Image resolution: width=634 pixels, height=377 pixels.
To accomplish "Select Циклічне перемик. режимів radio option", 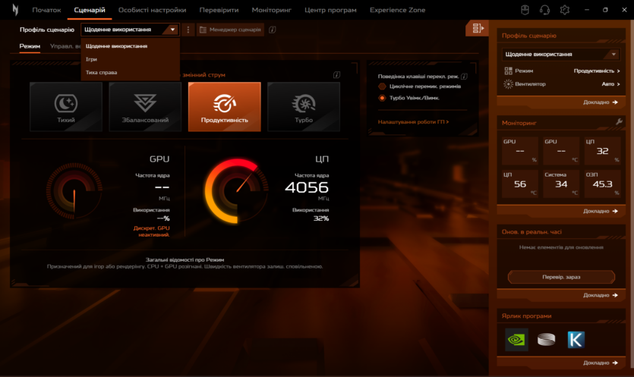I will tap(383, 86).
